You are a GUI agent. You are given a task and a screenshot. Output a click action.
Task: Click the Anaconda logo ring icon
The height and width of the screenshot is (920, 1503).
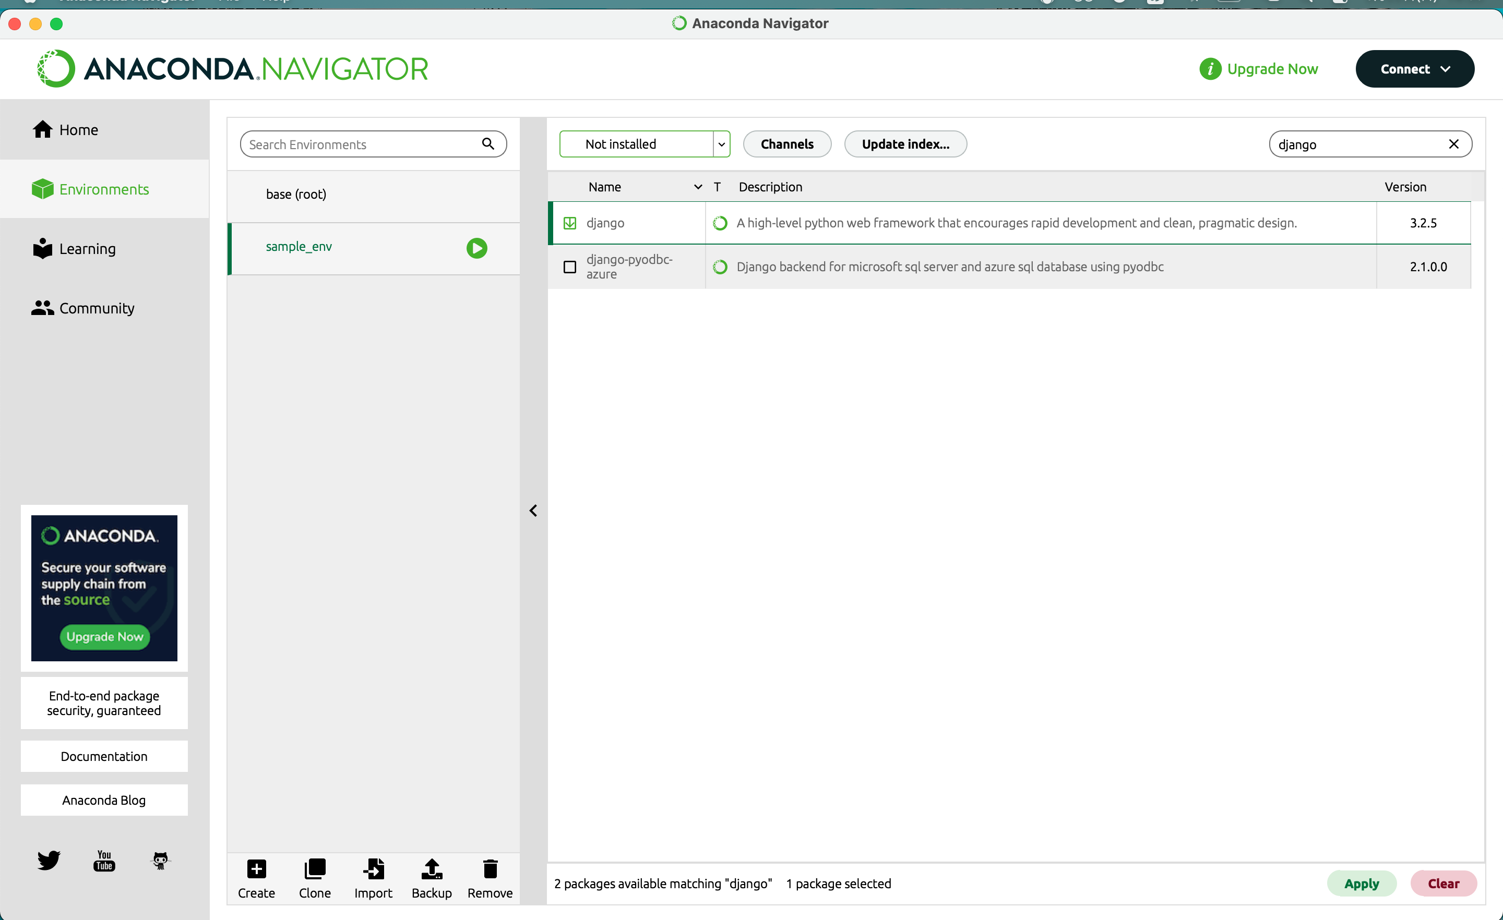tap(56, 68)
